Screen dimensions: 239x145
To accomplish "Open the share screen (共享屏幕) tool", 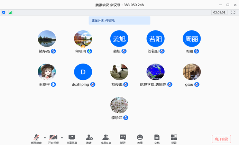I will click(72, 139).
